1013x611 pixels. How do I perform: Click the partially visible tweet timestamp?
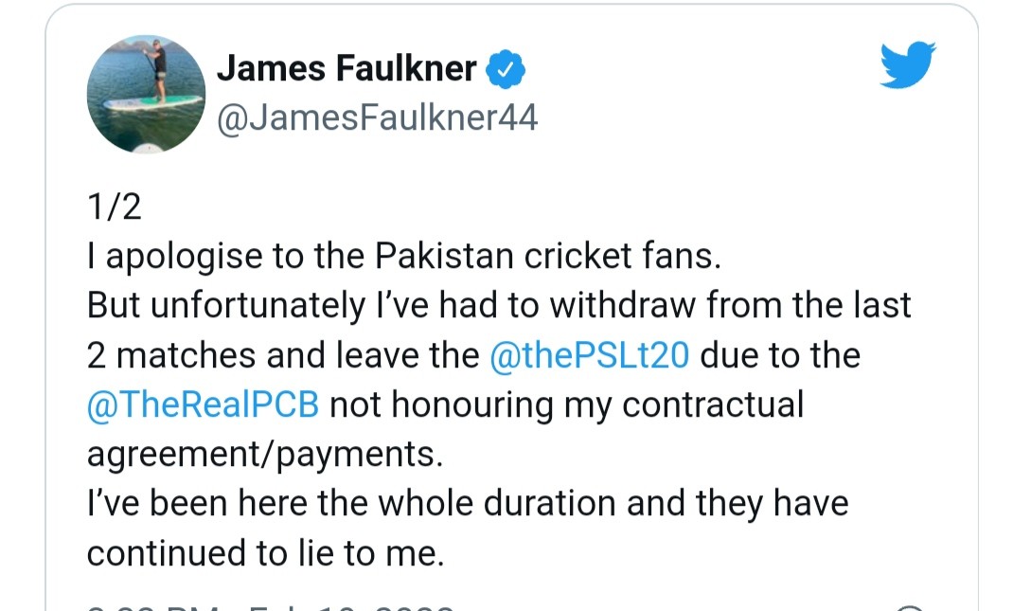[270, 607]
